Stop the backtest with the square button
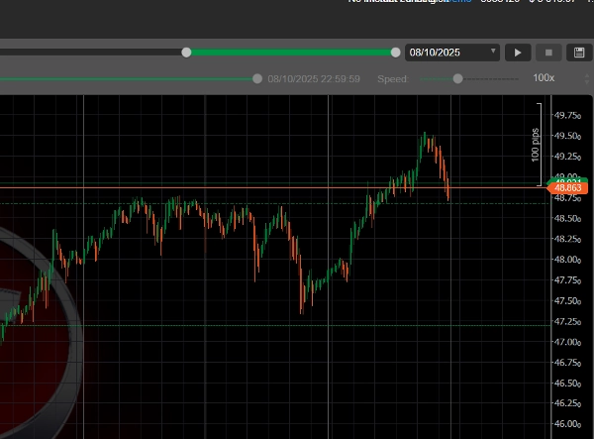Viewport: 594px width, 439px height. (548, 53)
